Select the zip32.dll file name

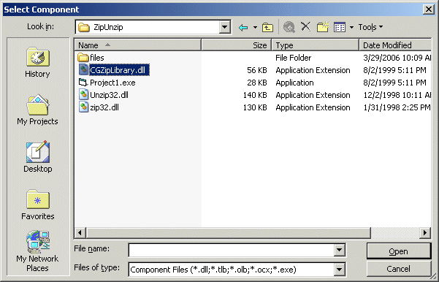pos(104,107)
